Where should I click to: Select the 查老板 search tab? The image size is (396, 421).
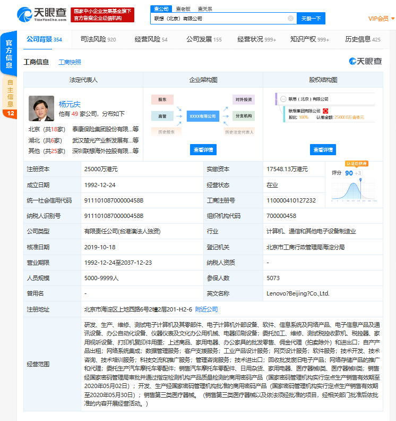point(183,9)
